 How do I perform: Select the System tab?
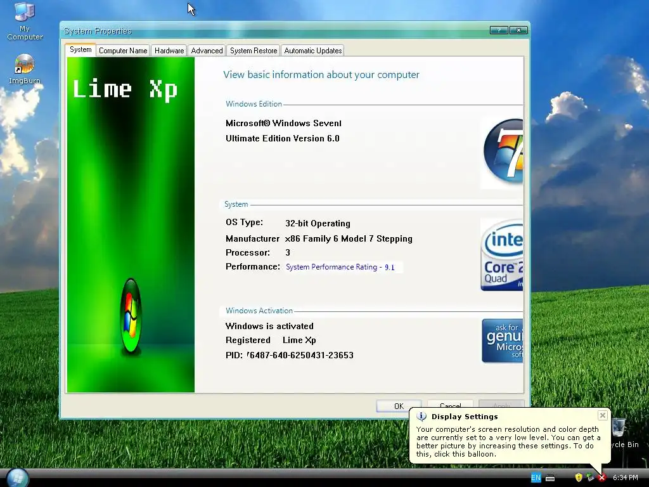pyautogui.click(x=80, y=49)
